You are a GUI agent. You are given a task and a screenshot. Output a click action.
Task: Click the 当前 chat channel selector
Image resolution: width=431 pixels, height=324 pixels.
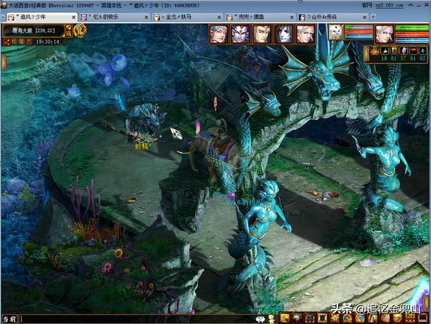9,319
